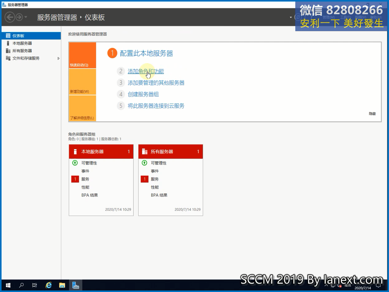This screenshot has width=389, height=292.
Task: Click 配置此本地服务器 link
Action: coord(146,53)
